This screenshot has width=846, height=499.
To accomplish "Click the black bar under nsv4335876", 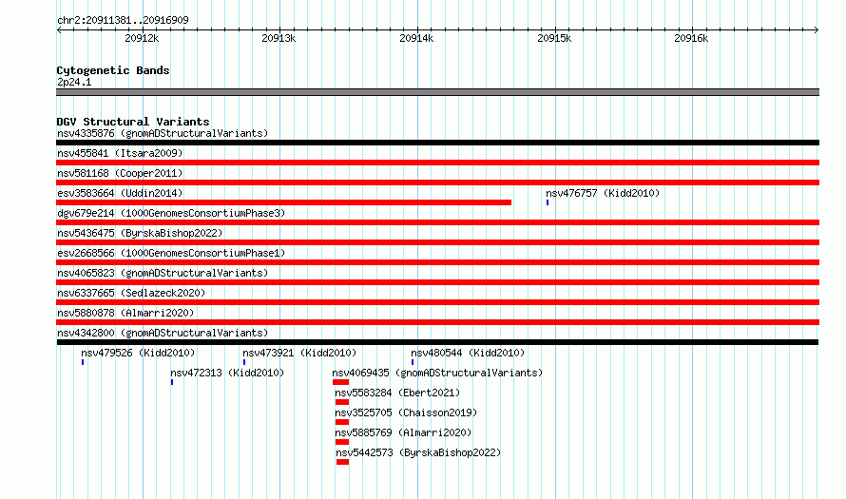I will tap(437, 143).
